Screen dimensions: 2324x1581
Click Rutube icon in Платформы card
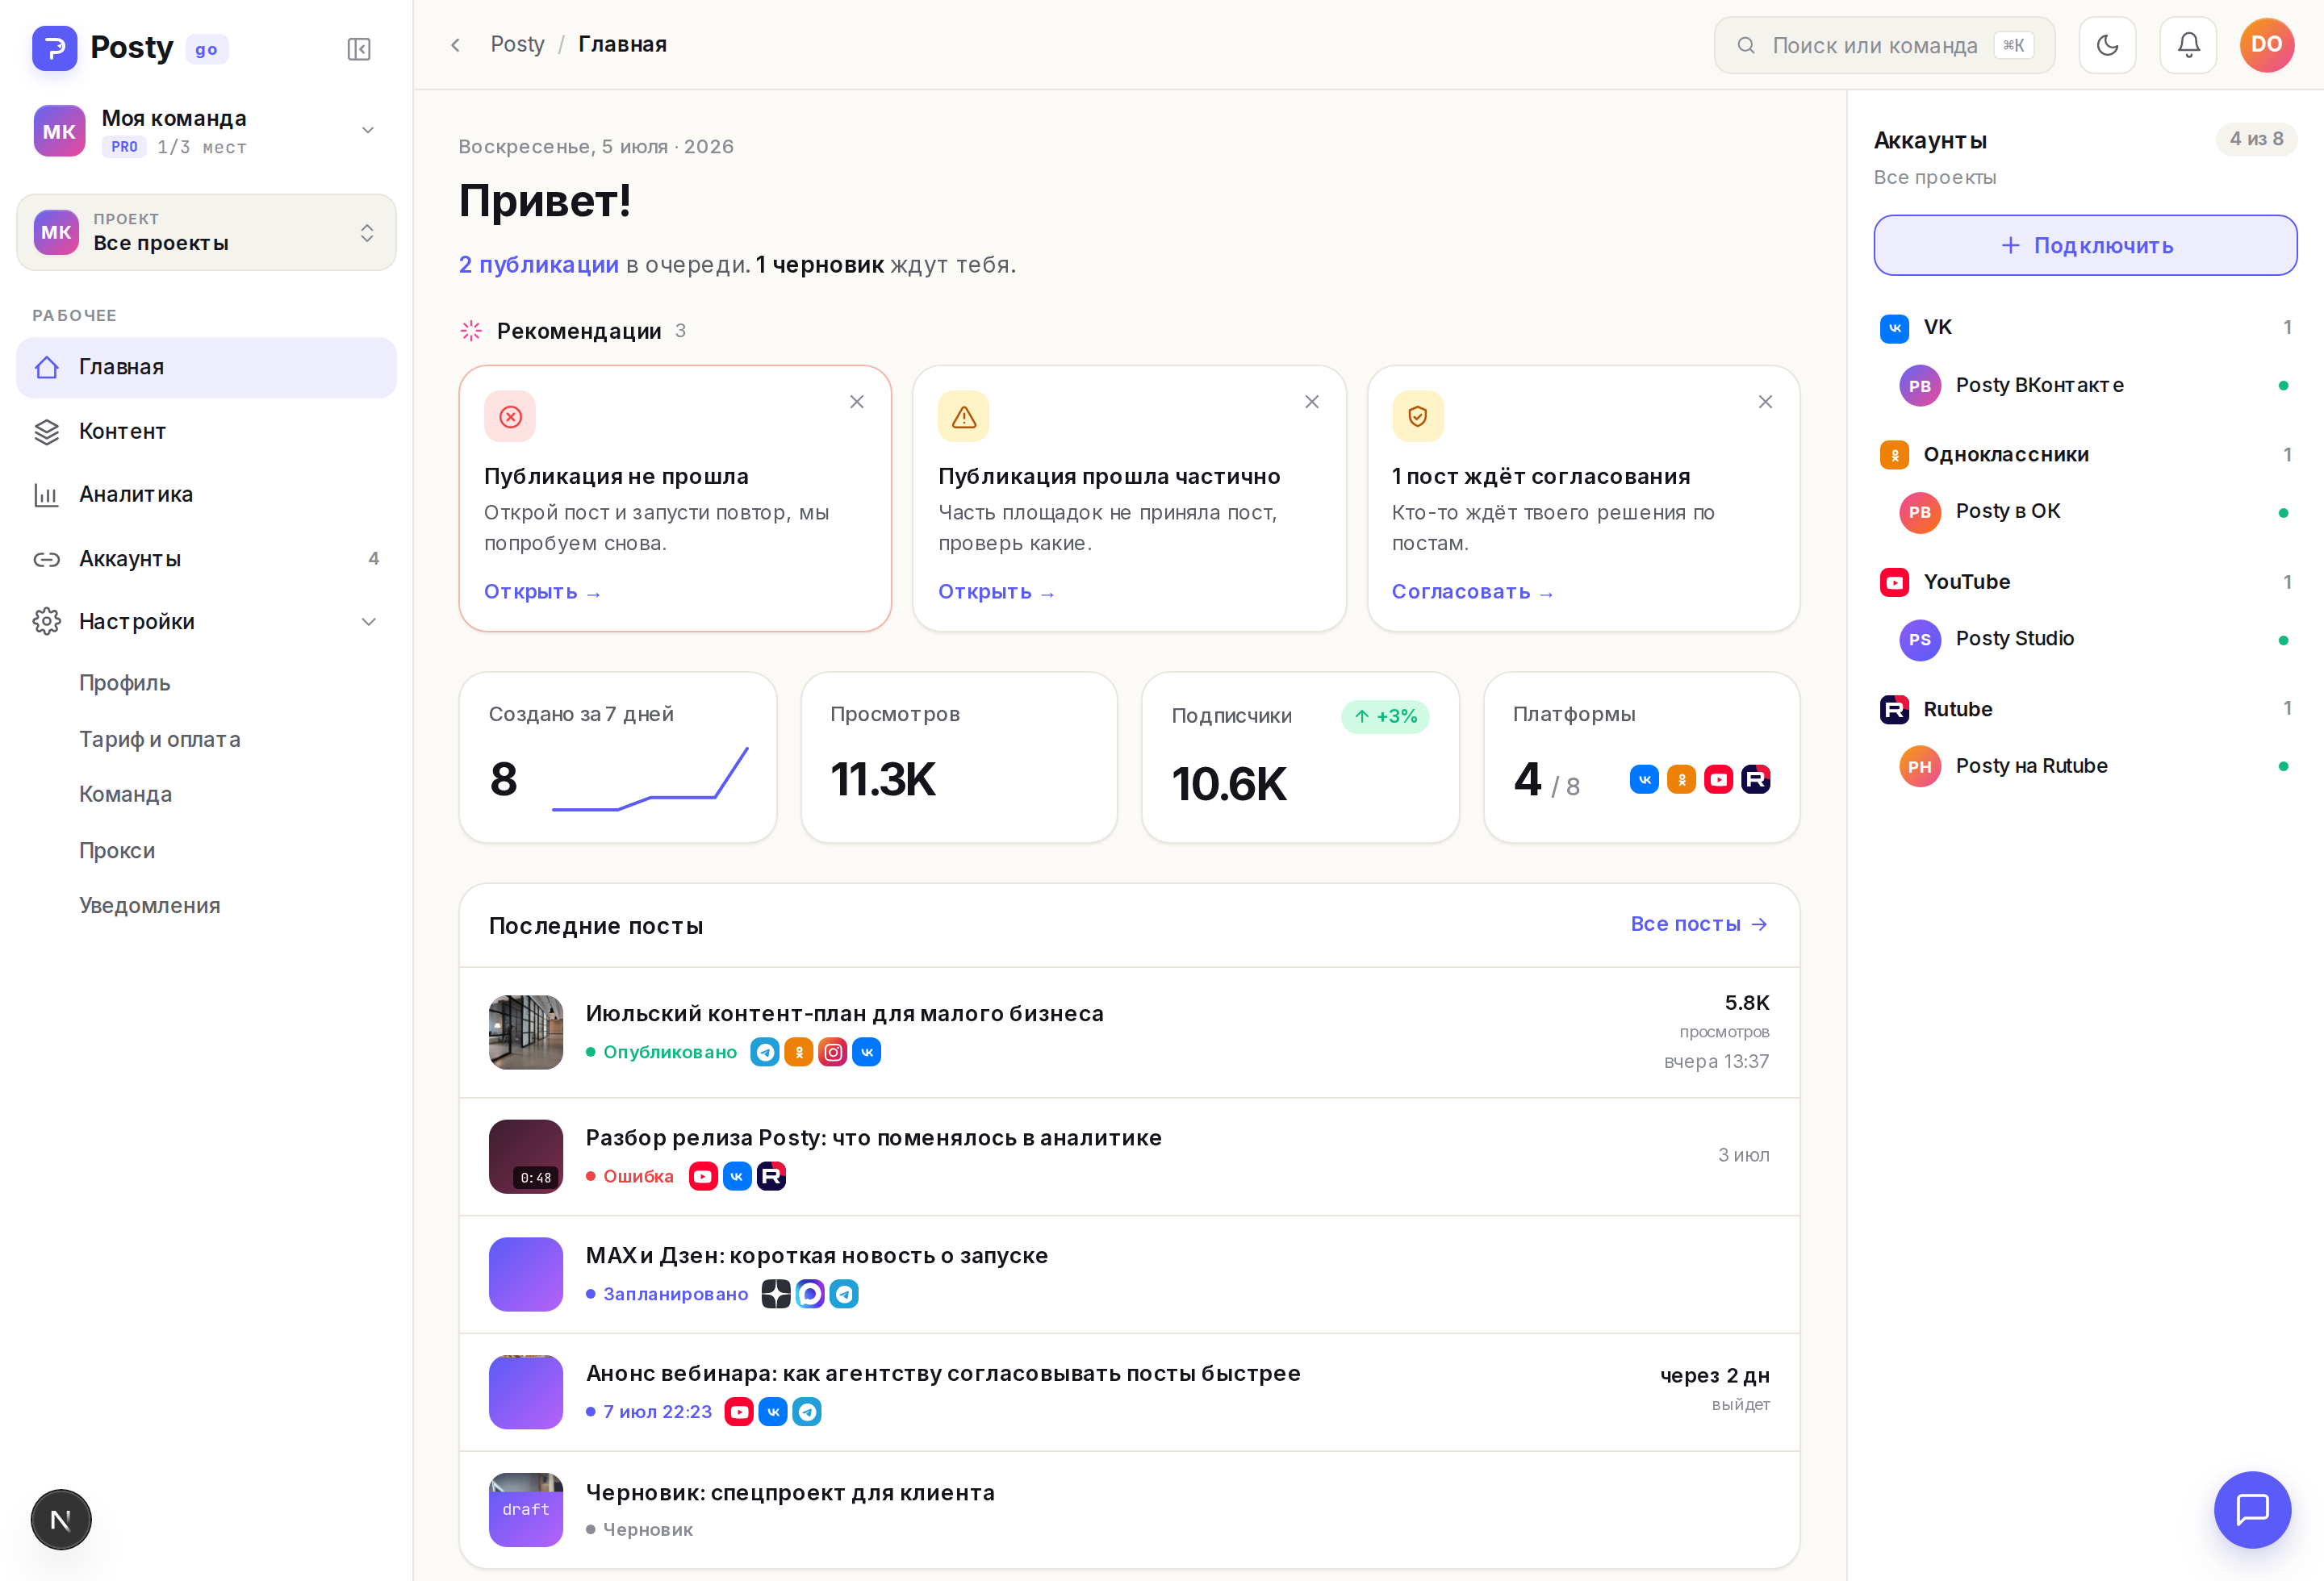point(1755,778)
